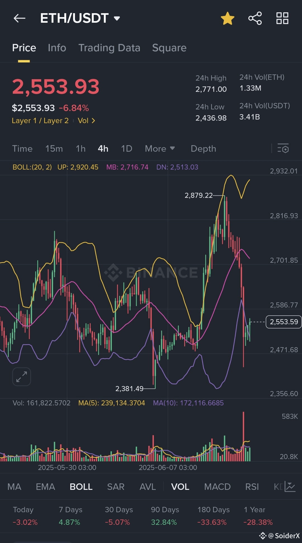The image size is (302, 543).
Task: Click the current price label 2,553.59
Action: pyautogui.click(x=284, y=322)
